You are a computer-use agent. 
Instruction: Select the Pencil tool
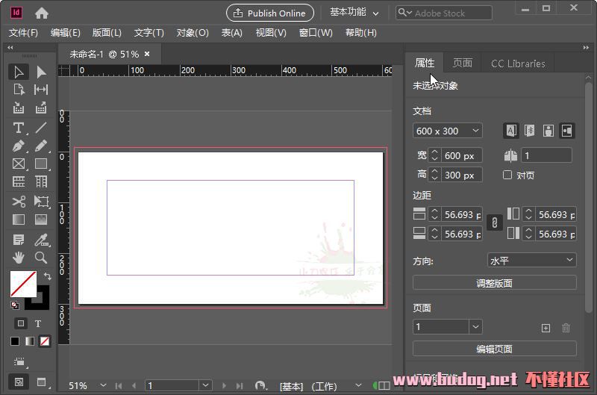[x=41, y=146]
